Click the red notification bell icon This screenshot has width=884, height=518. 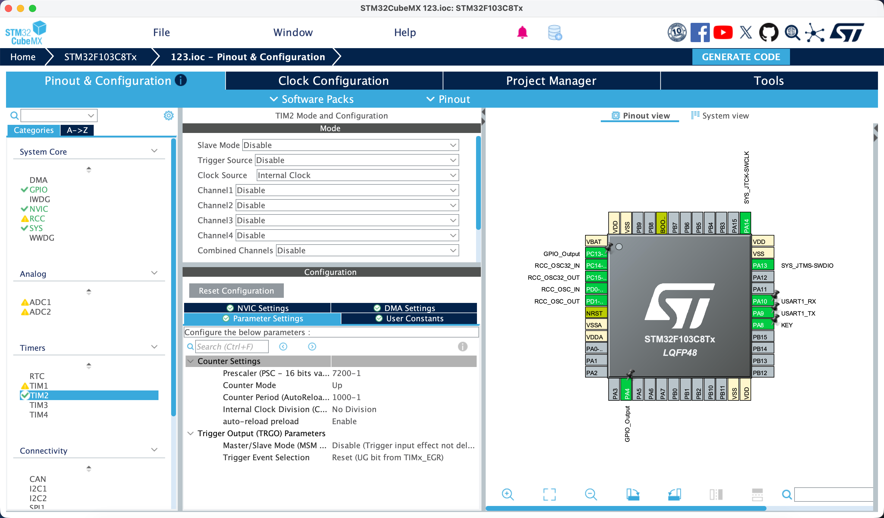pos(522,32)
